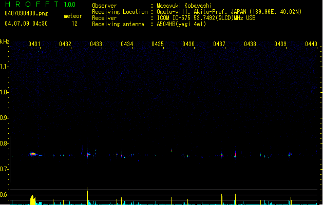The height and width of the screenshot is (205, 323).
Task: Click the 0439 time marker
Action: [x=280, y=44]
